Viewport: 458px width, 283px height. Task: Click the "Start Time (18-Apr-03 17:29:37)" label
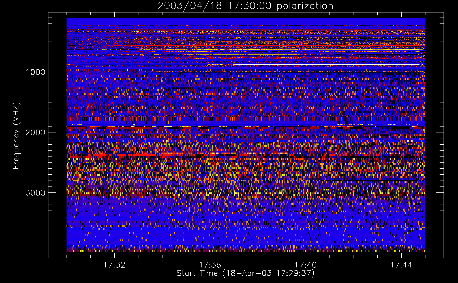(x=245, y=273)
